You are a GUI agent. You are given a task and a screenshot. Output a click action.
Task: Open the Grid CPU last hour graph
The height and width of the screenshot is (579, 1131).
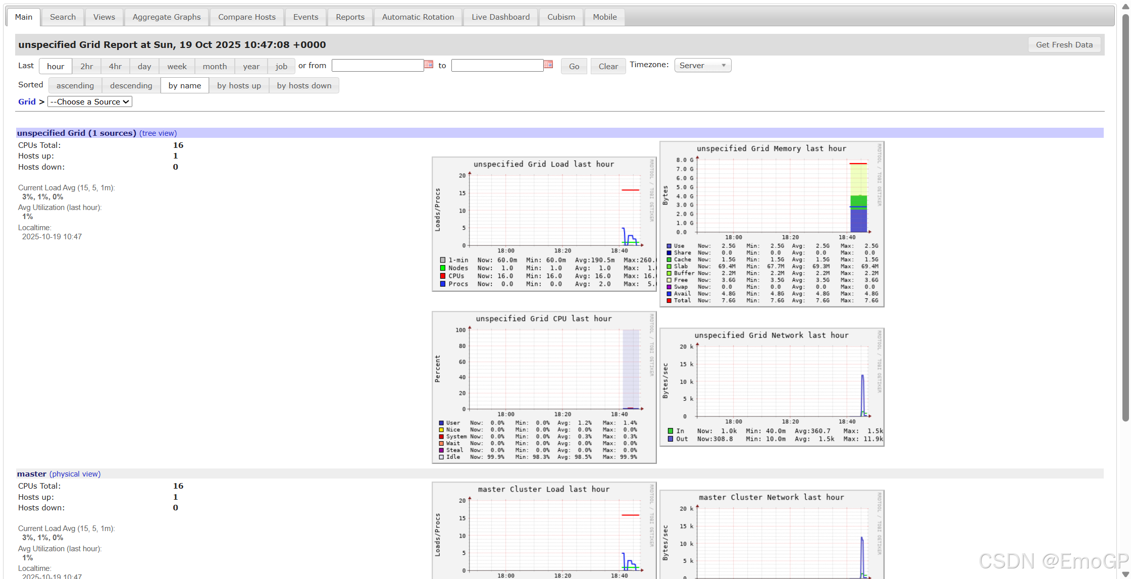coord(544,387)
